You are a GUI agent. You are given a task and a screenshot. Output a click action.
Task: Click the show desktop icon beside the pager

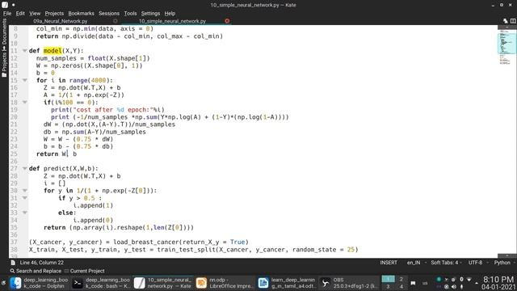point(413,283)
